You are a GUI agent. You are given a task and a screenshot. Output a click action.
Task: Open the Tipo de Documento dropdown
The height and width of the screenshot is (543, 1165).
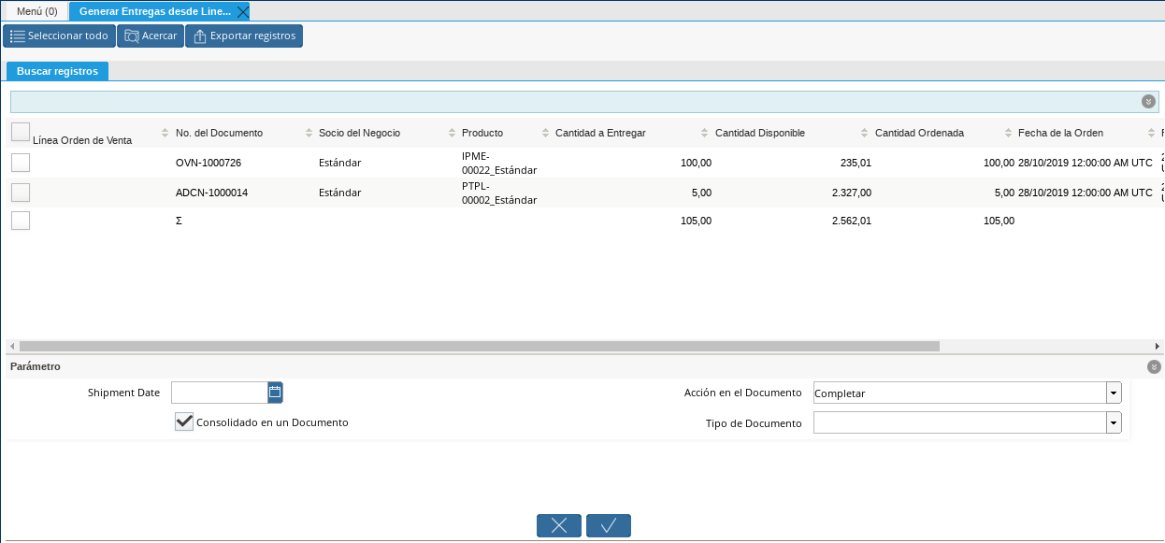pyautogui.click(x=1114, y=423)
